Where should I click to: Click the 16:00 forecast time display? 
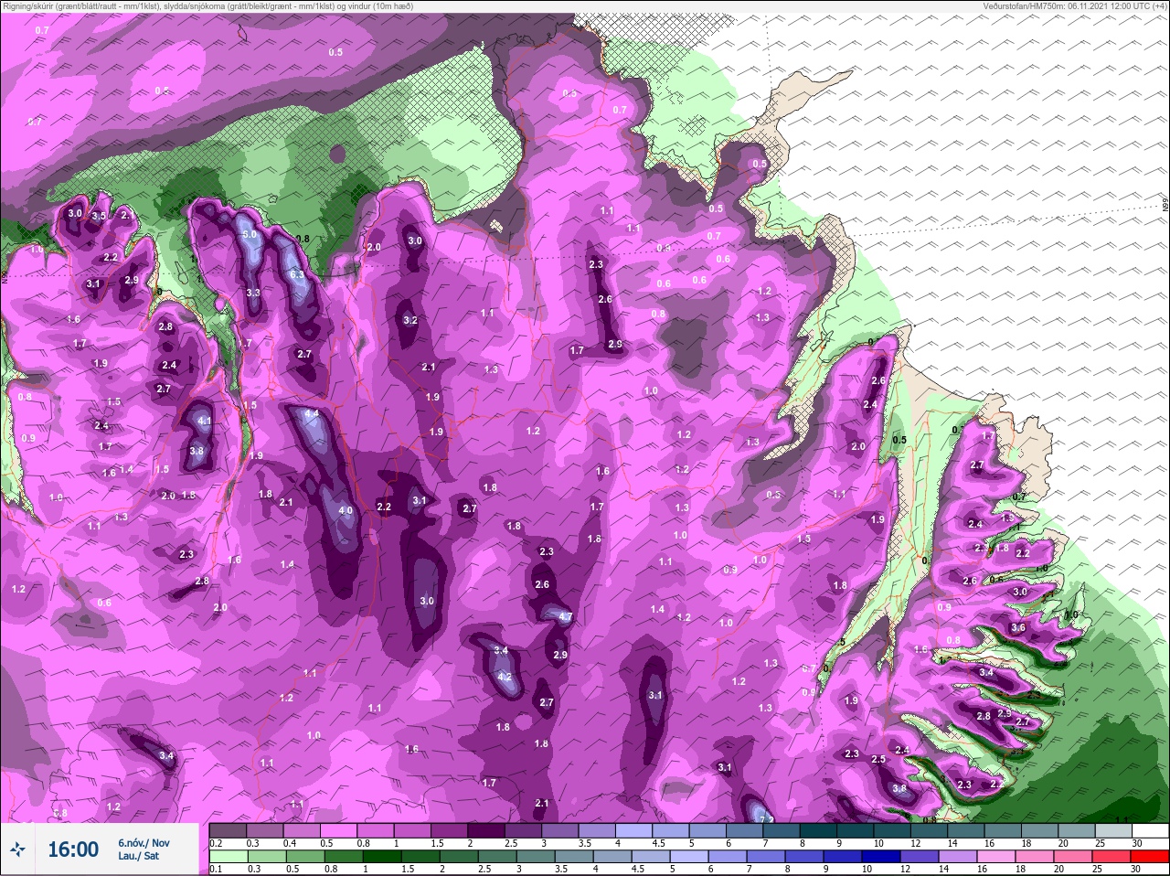coord(73,849)
